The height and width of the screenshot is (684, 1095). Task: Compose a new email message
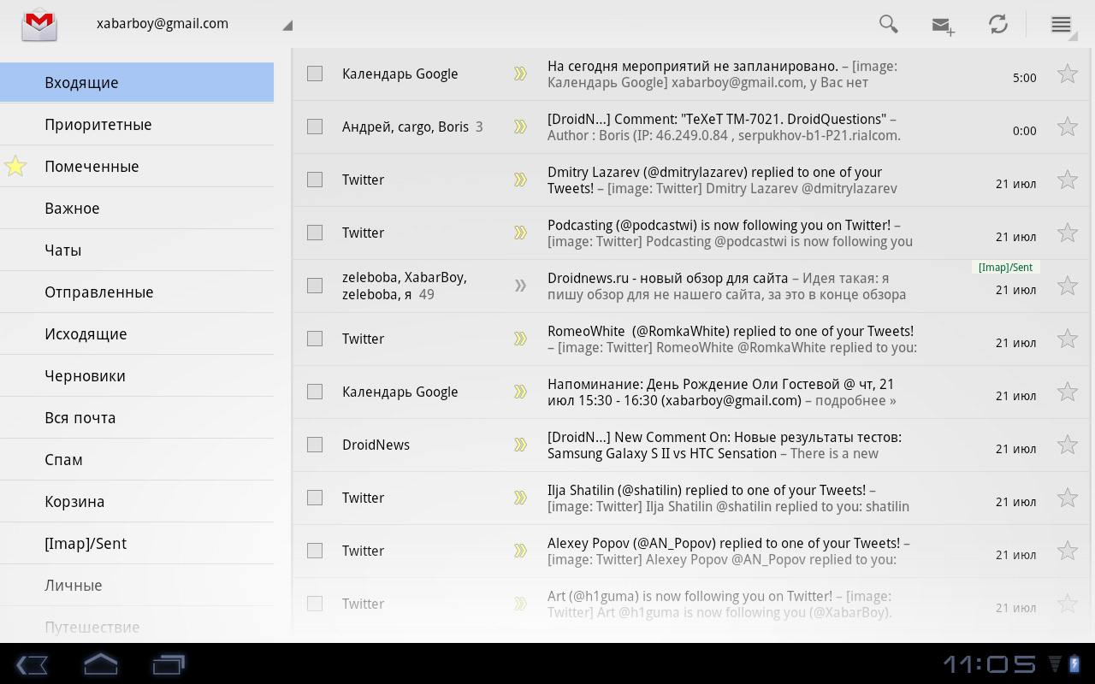[x=943, y=26]
